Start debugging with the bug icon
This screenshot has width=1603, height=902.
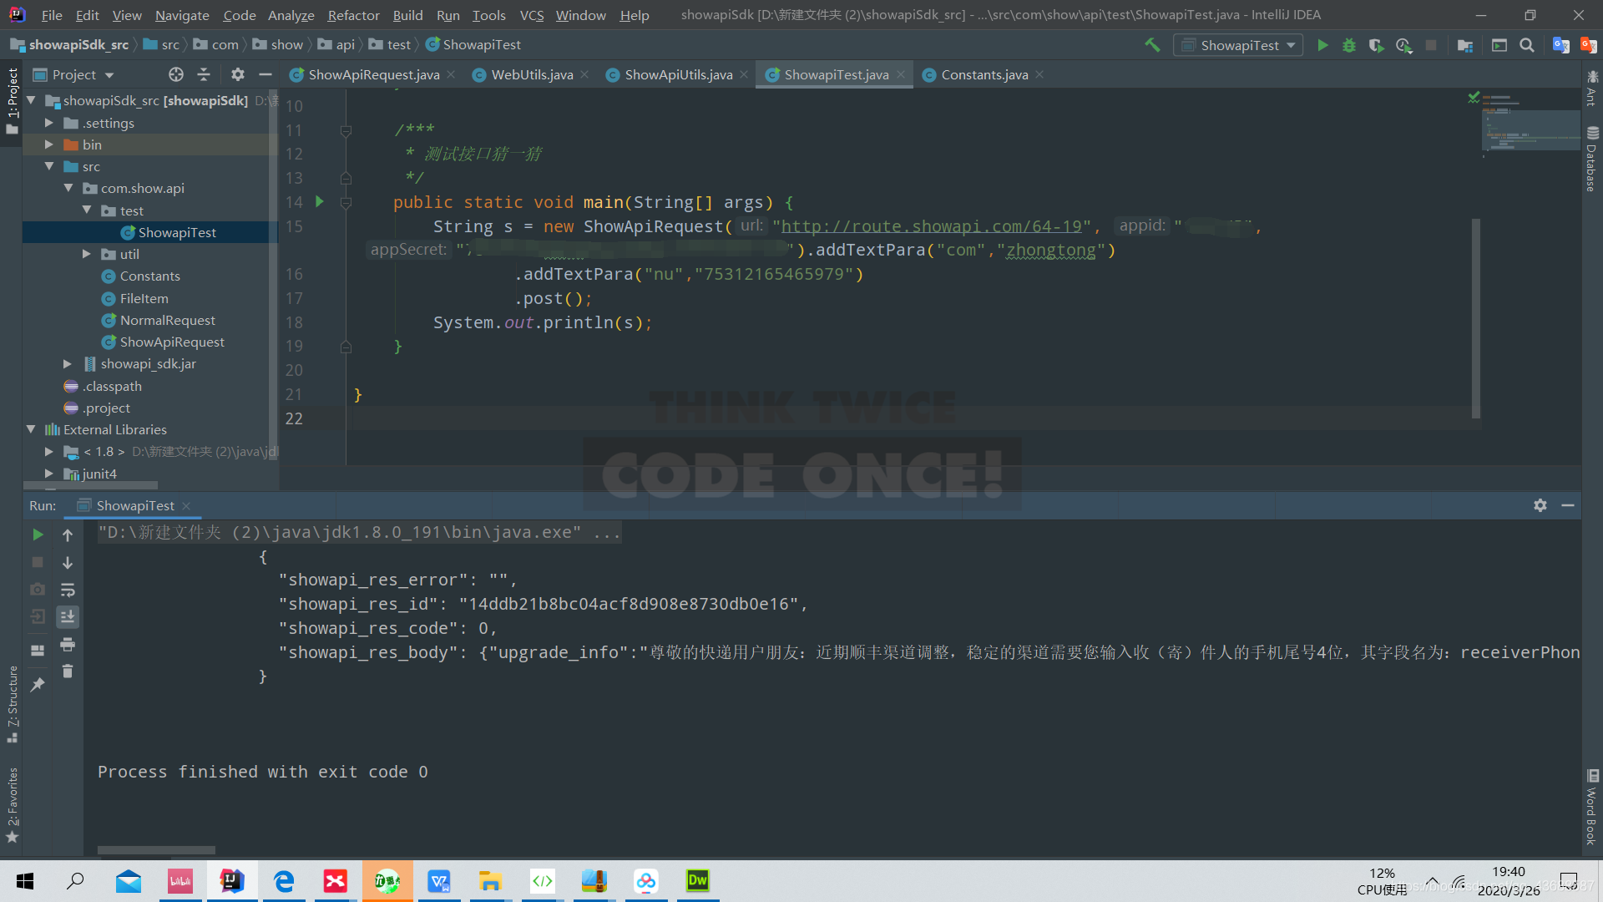pos(1349,45)
